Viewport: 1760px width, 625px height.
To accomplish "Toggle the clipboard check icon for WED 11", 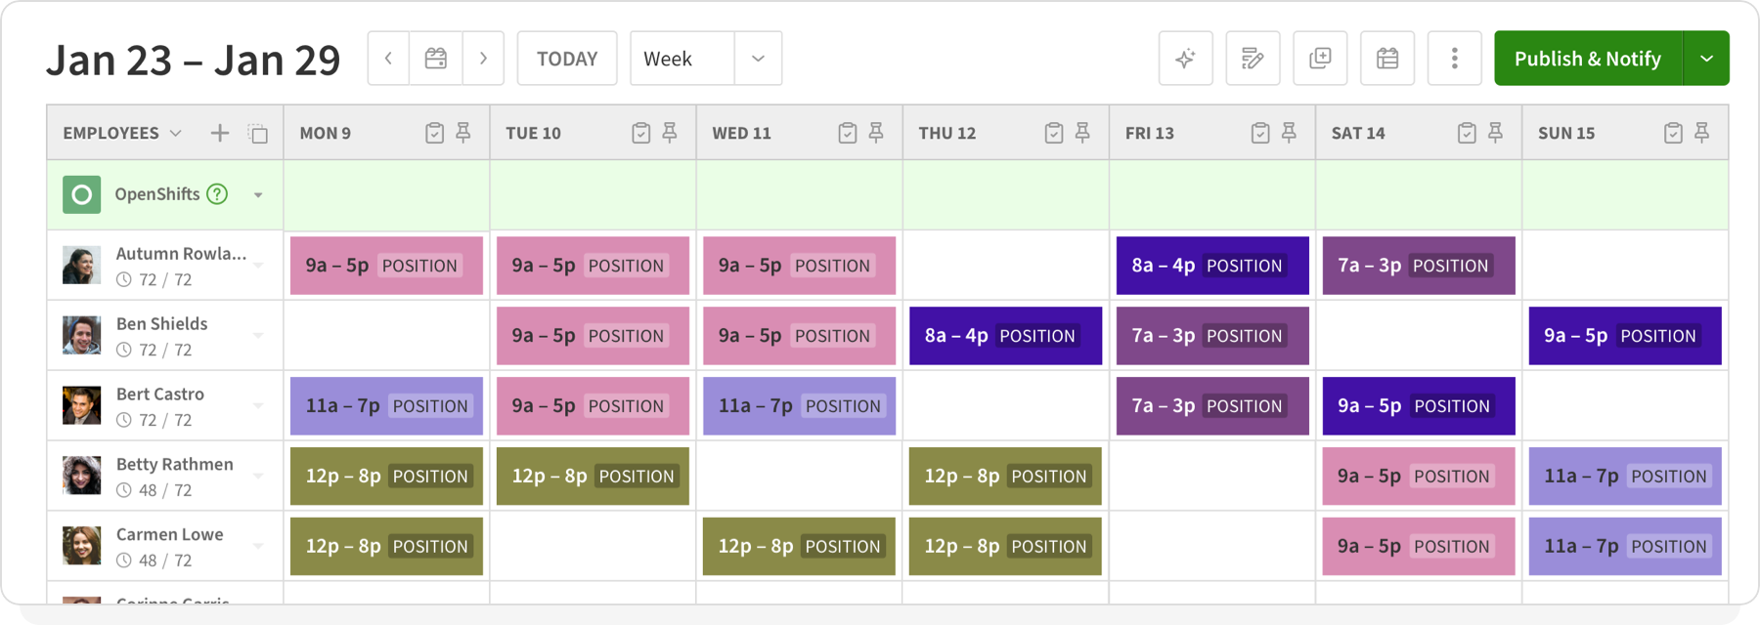I will [847, 133].
